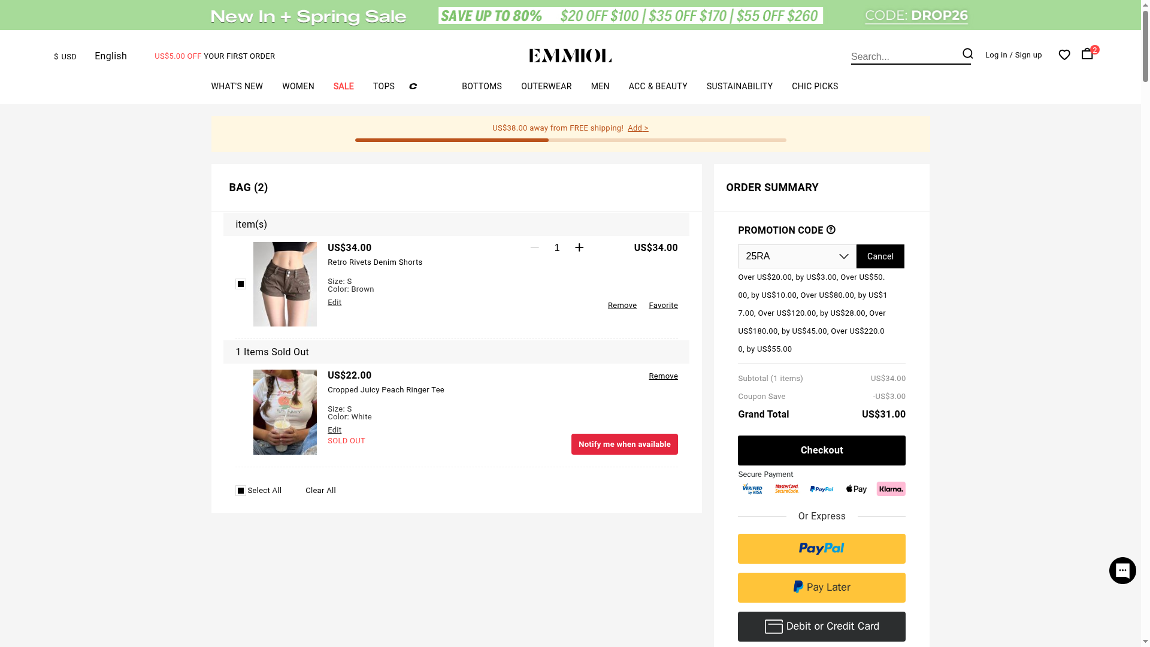Screen dimensions: 1150x647
Task: Click the EMMIOL logo
Action: (570, 56)
